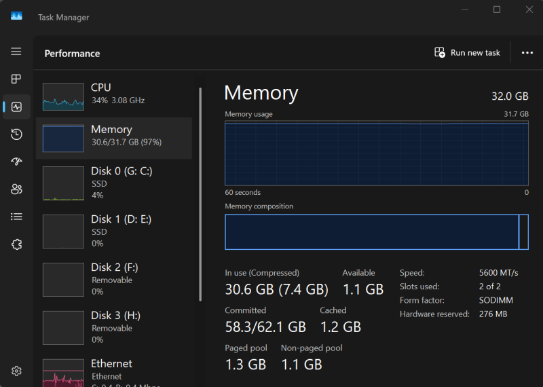Screen dimensions: 543x387
Task: Select Memory in the resource list
Action: (114, 138)
